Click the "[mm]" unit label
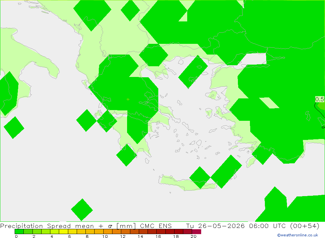Screen dimensions: 325x238 (126, 226)
